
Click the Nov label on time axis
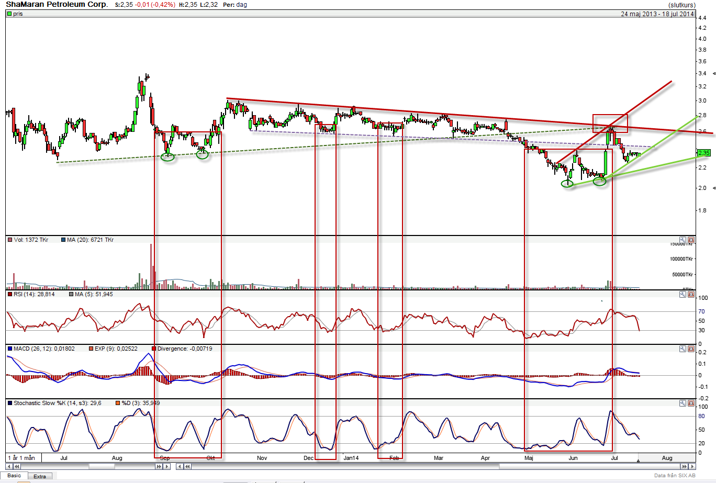pyautogui.click(x=262, y=458)
